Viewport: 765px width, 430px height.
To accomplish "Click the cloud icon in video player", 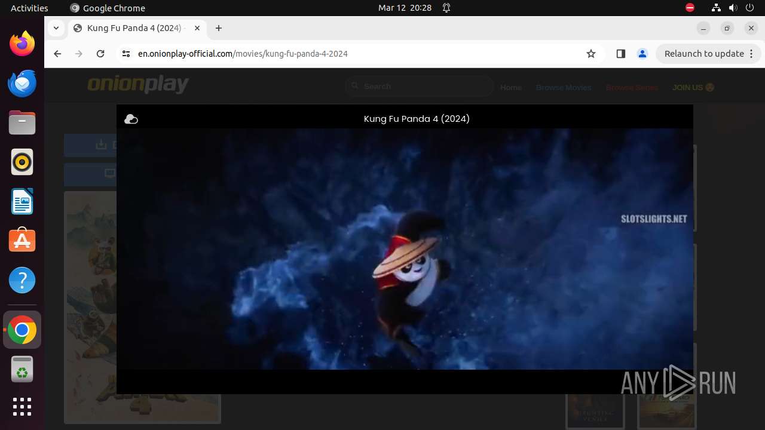I will point(131,119).
